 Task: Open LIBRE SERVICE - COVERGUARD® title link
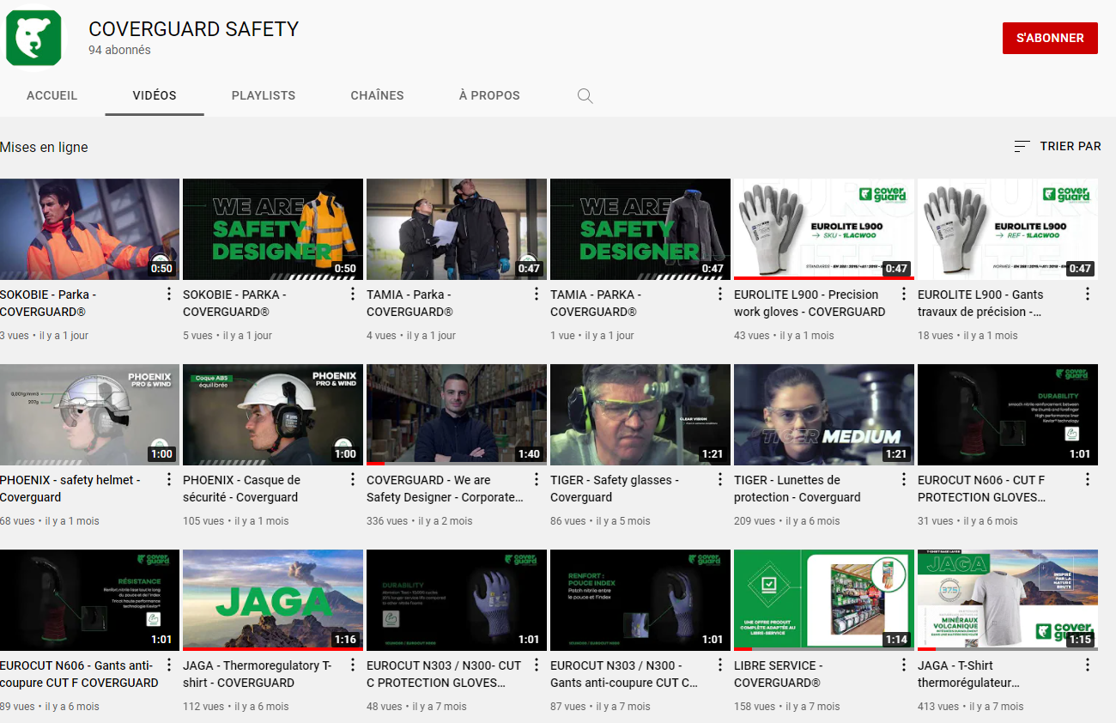coord(779,674)
